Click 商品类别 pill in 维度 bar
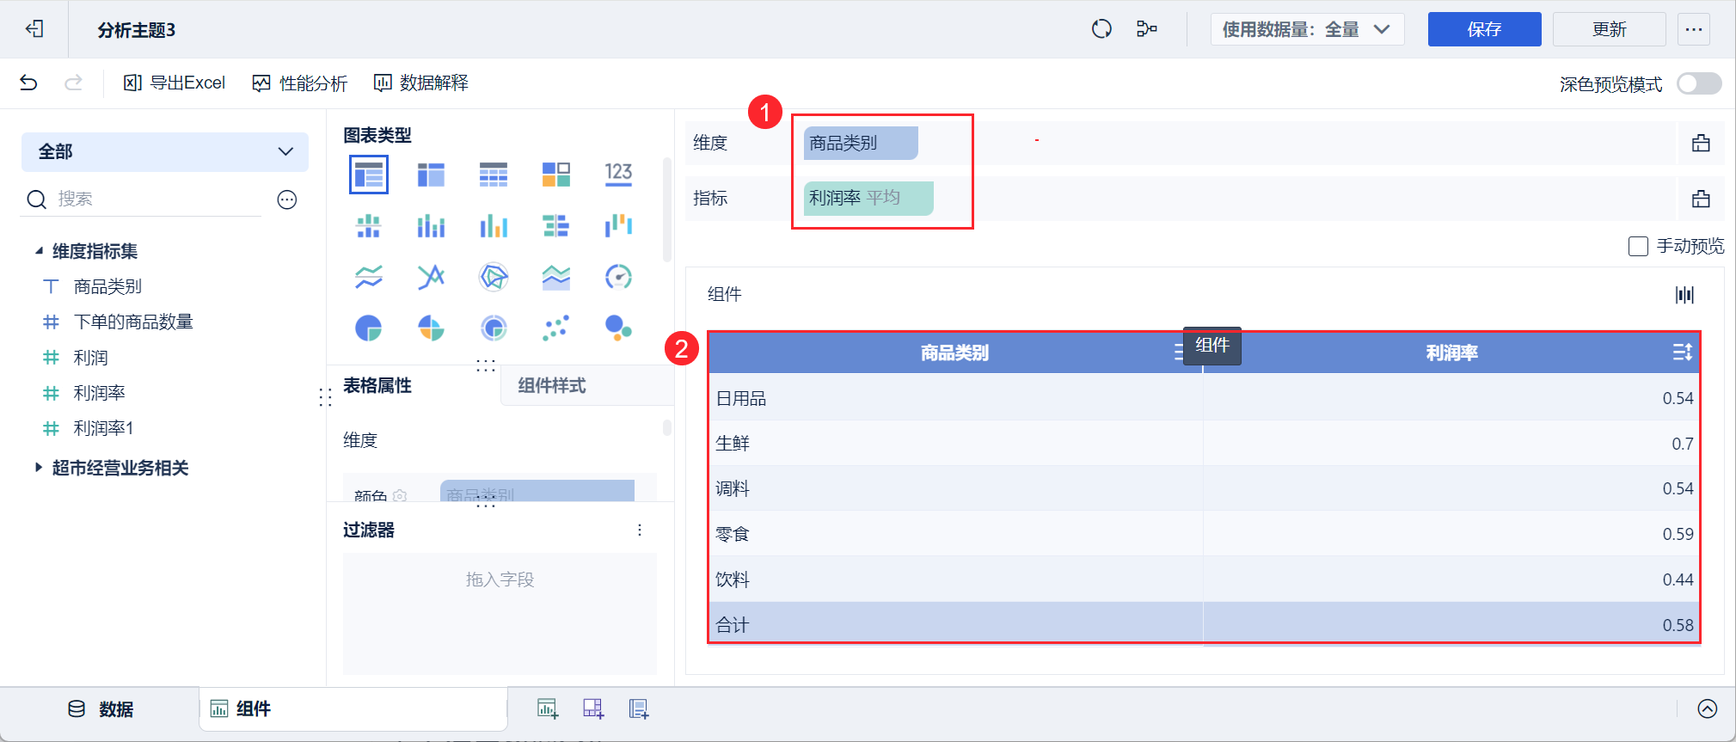The height and width of the screenshot is (742, 1736). [861, 143]
